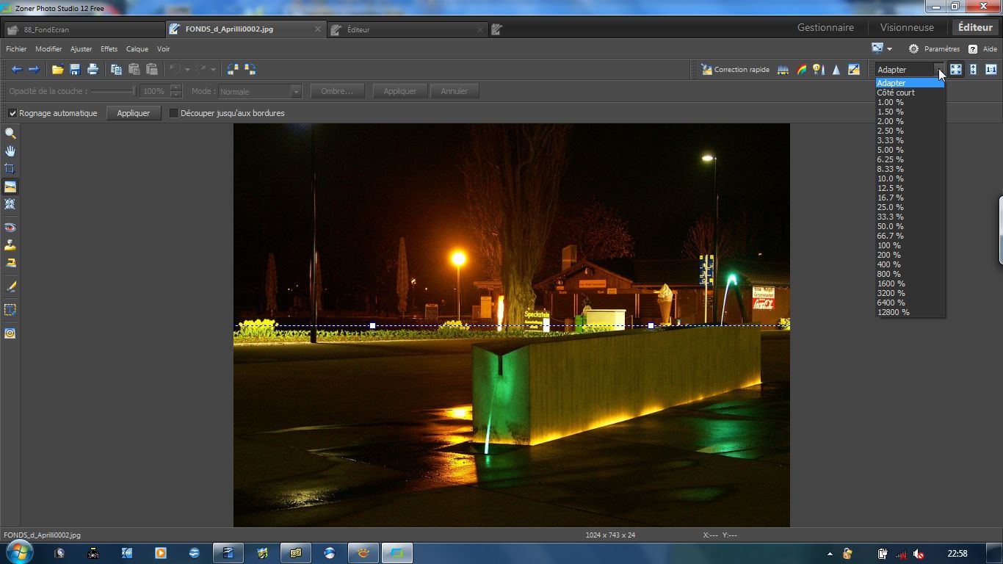Click the 1:1 actual size zoom icon
This screenshot has height=564, width=1003.
click(991, 69)
